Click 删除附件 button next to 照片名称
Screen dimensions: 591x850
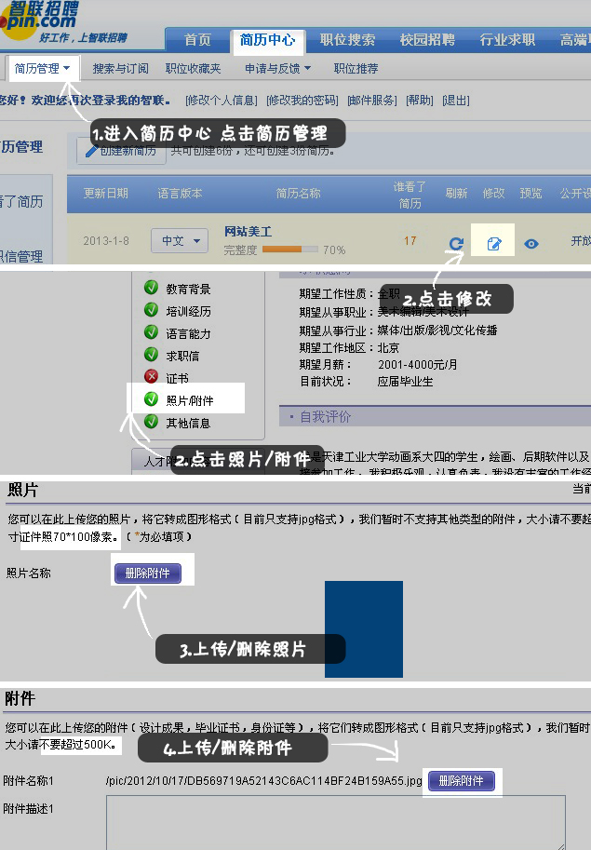pyautogui.click(x=148, y=573)
